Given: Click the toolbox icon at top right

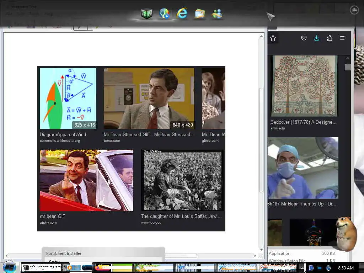Looking at the screenshot, I should click(354, 10).
